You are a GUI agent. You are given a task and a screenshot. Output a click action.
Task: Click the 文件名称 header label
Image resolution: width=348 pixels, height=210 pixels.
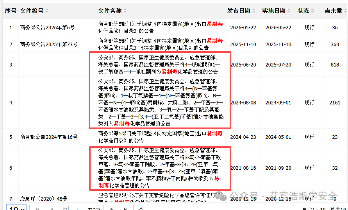coord(110,11)
